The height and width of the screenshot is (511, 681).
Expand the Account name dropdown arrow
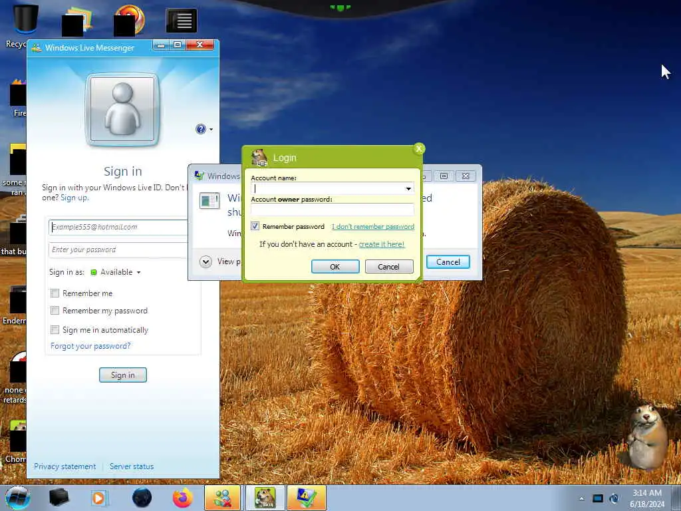click(408, 188)
